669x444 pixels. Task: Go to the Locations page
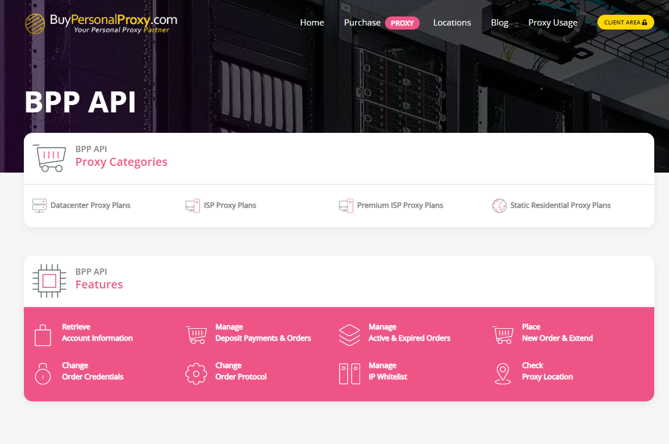[x=452, y=23]
